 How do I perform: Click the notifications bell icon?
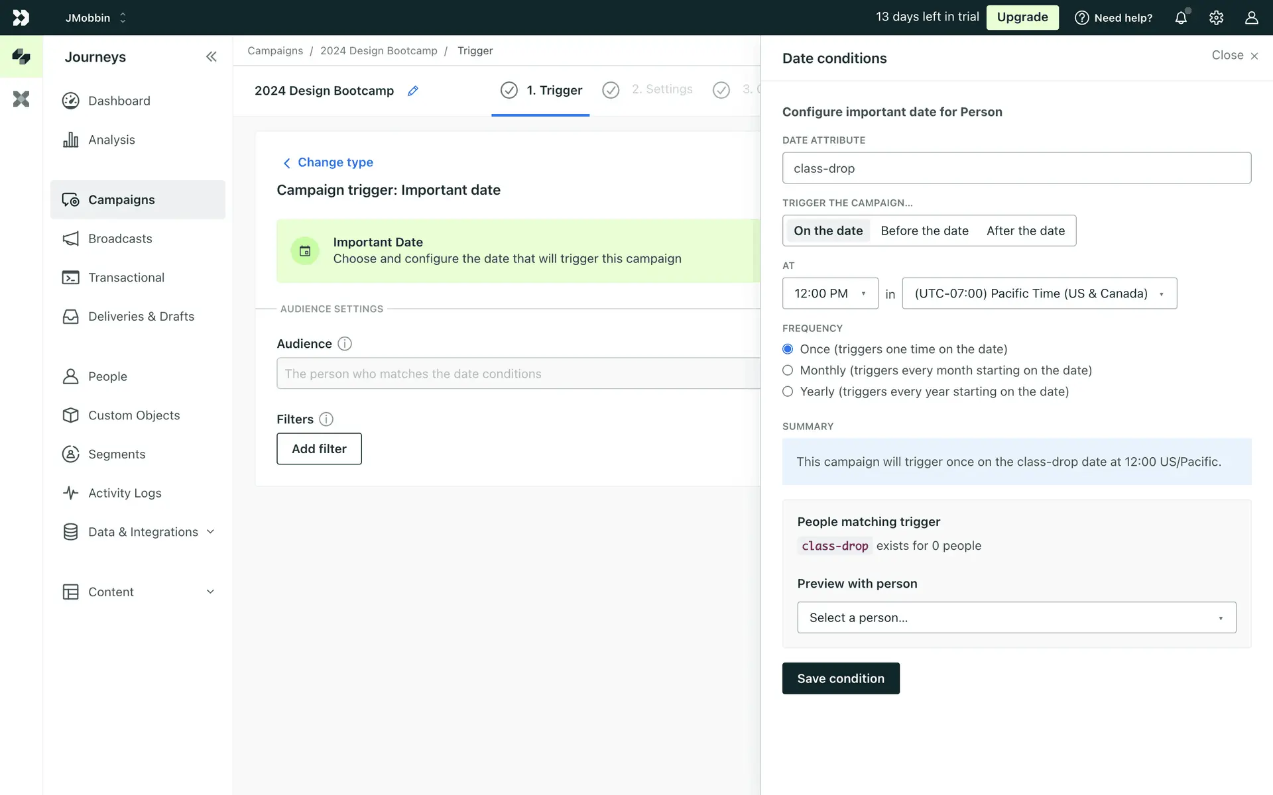pos(1181,18)
